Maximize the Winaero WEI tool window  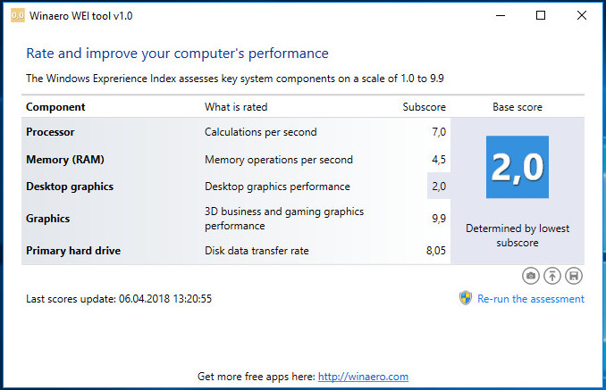point(541,15)
